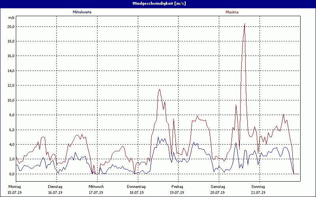Click the 14,0 y-axis value
This screenshot has height=197, width=316.
click(11, 71)
